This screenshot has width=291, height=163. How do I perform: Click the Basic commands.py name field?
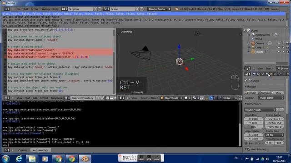click(x=83, y=98)
